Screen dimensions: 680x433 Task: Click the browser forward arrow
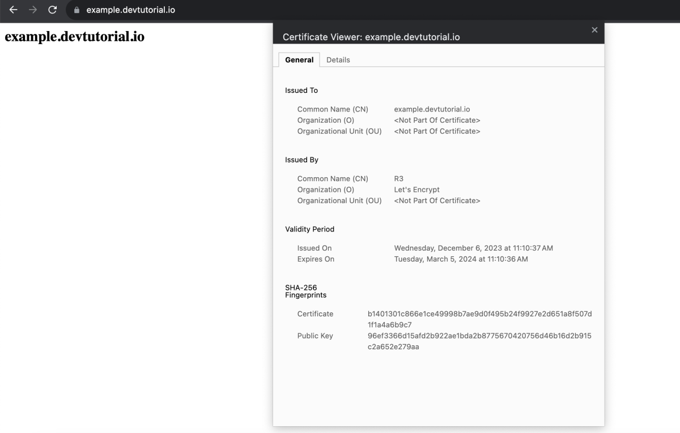coord(33,10)
